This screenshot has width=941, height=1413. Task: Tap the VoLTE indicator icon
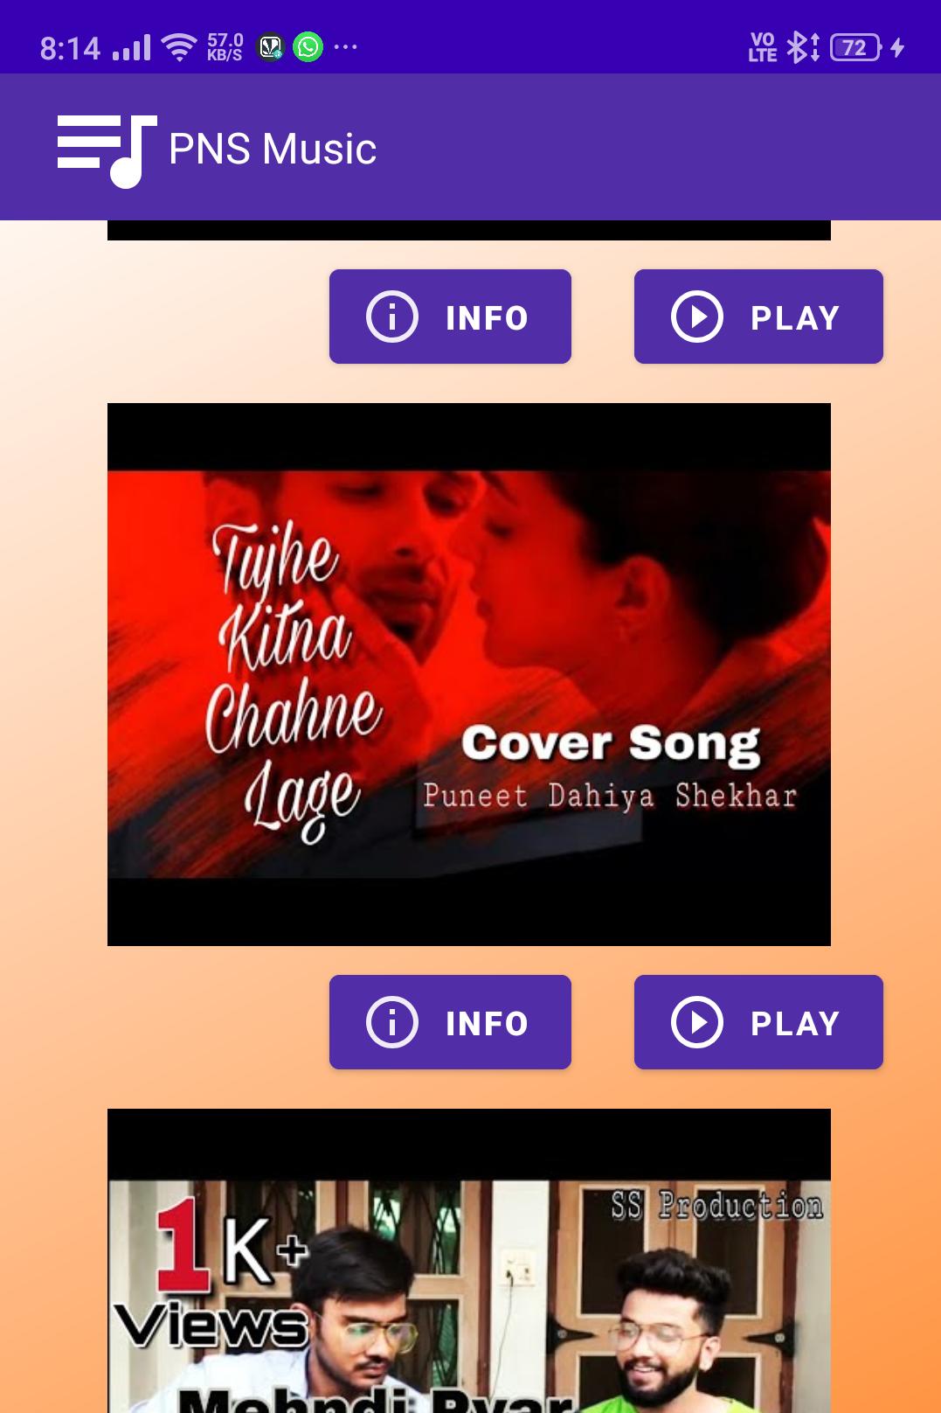click(x=763, y=47)
